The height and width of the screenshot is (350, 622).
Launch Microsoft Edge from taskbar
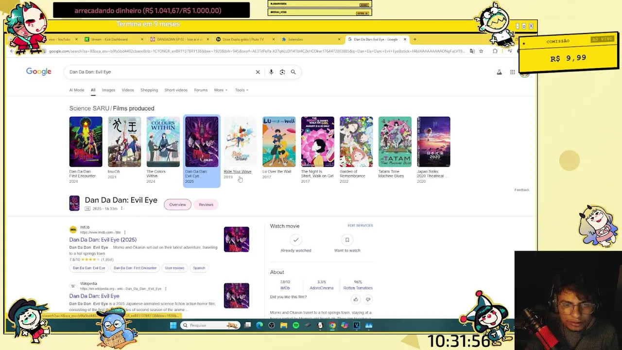(x=259, y=325)
